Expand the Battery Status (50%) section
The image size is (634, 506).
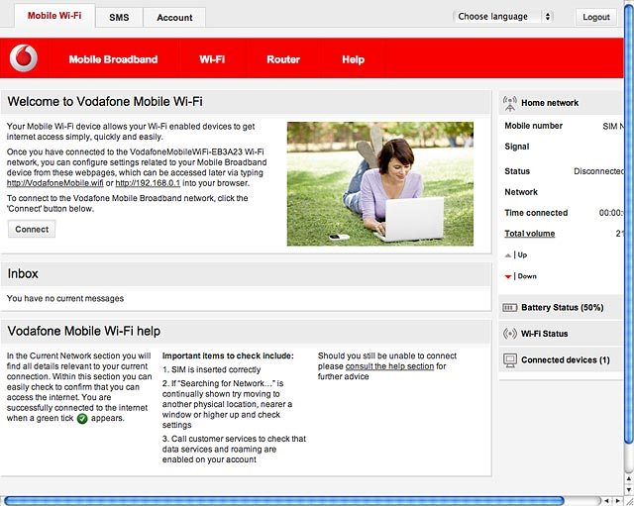pos(561,308)
